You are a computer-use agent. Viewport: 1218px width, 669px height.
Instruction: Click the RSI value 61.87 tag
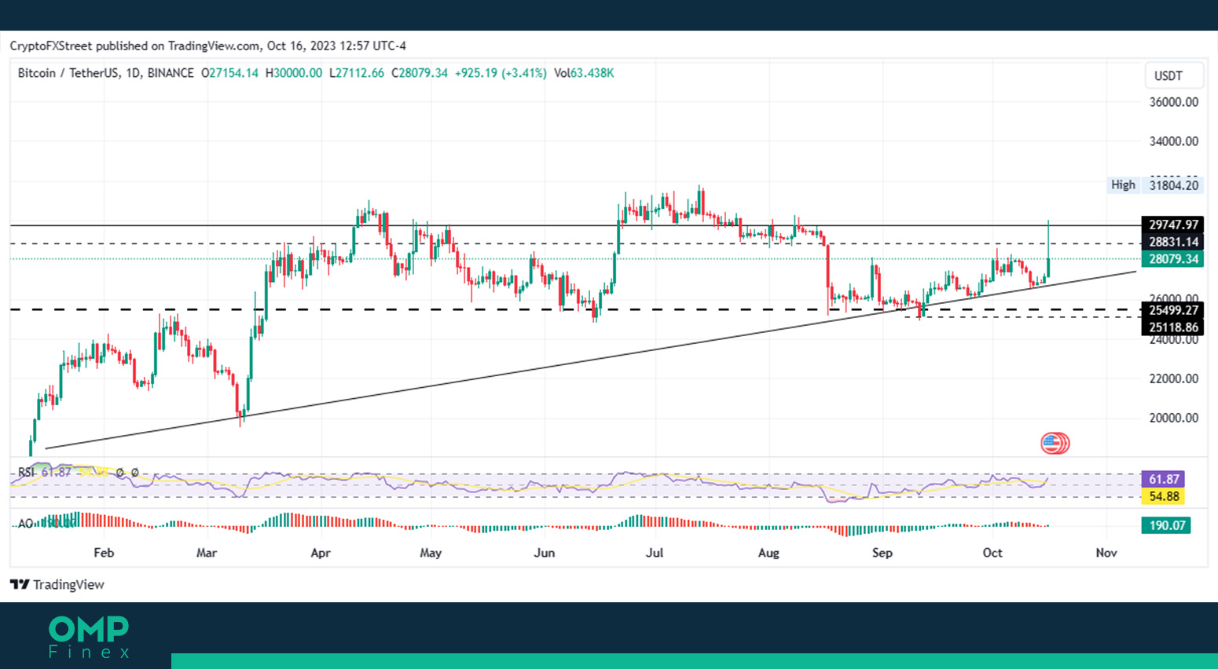[x=1163, y=479]
